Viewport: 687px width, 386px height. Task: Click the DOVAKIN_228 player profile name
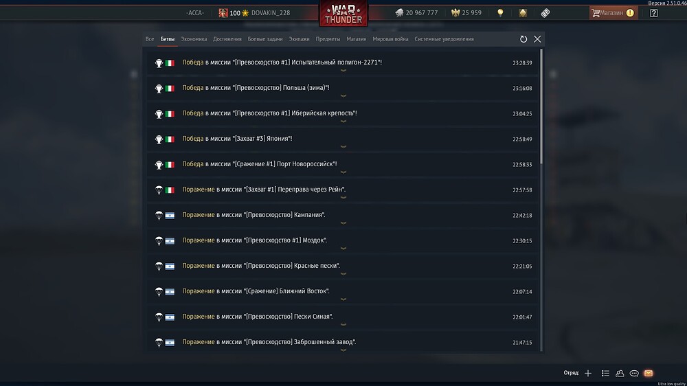tap(271, 13)
